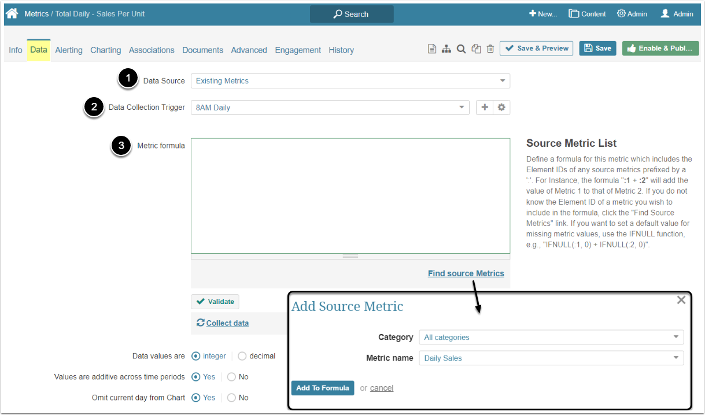This screenshot has width=705, height=415.
Task: Edit trigger with gear icon
Action: pyautogui.click(x=501, y=108)
